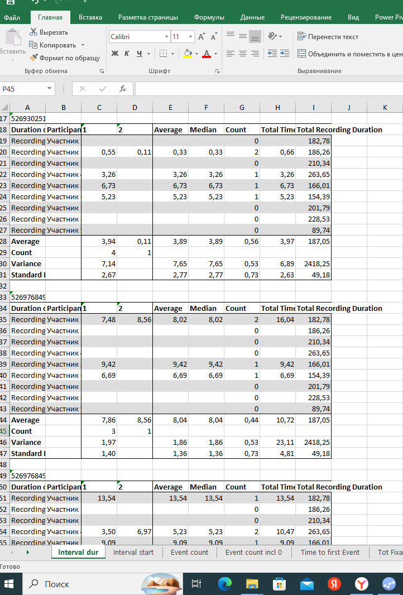
Task: Open the Name Box dropdown arrow
Action: click(x=49, y=89)
